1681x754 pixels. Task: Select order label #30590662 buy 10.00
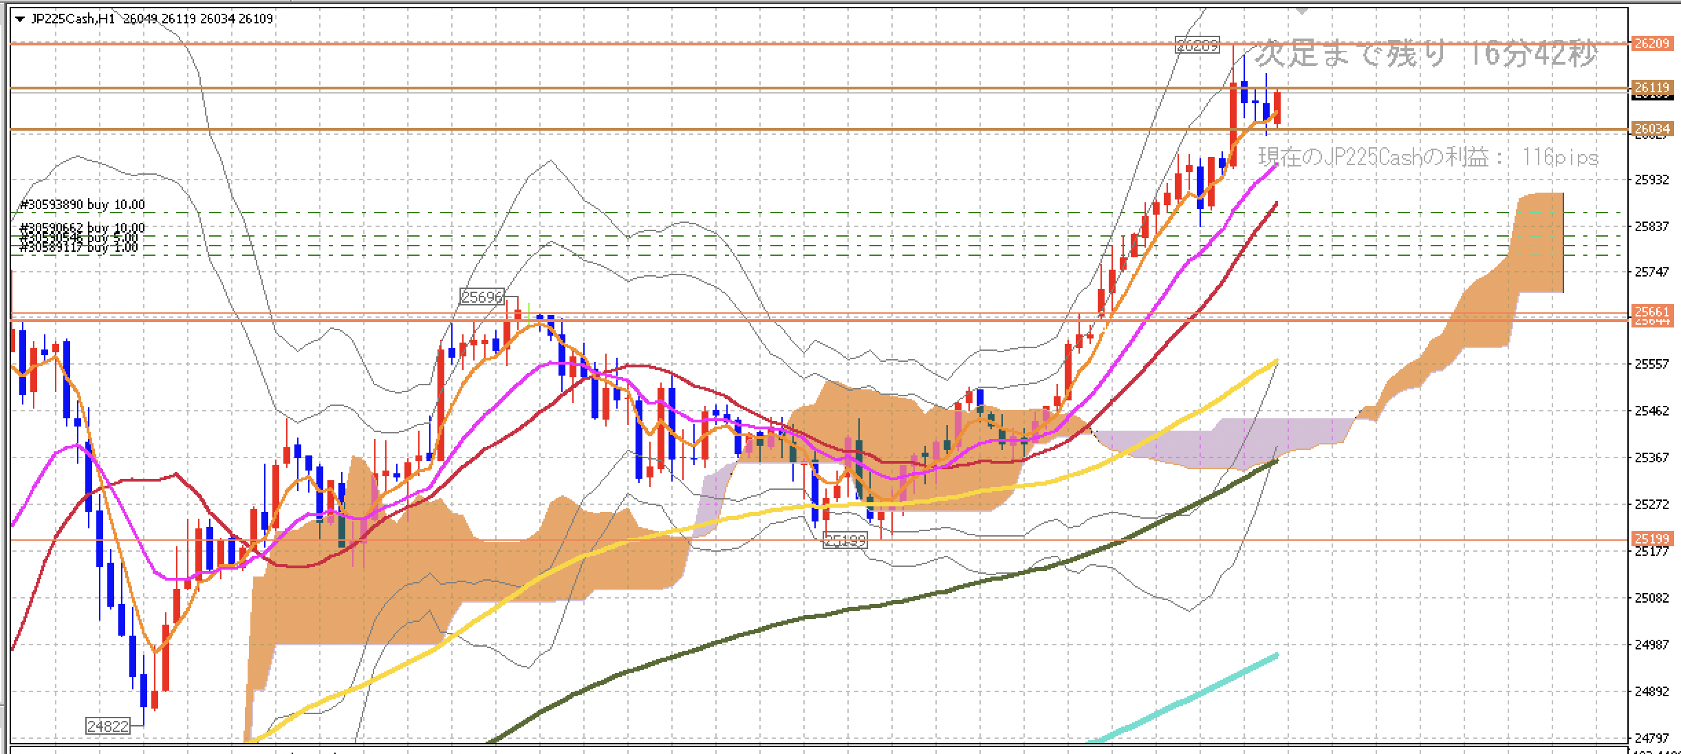coord(83,228)
